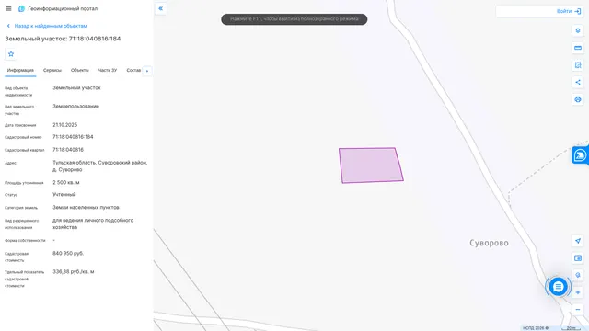Open the Объекты tab
Screen dimensions: 589x331
(x=80, y=71)
